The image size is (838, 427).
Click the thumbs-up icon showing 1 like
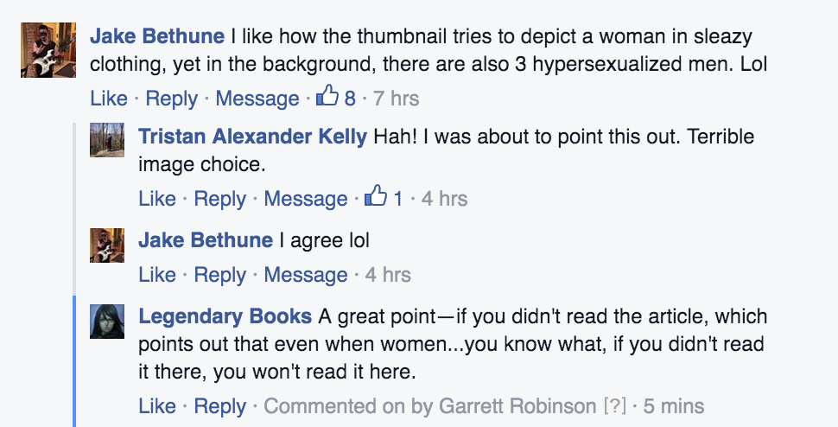(376, 198)
